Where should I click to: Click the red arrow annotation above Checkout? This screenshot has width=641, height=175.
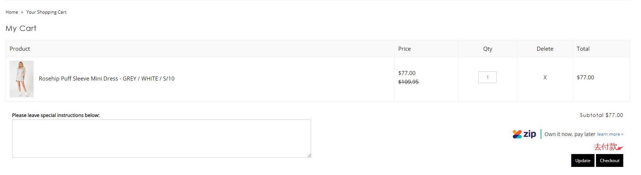coord(620,148)
